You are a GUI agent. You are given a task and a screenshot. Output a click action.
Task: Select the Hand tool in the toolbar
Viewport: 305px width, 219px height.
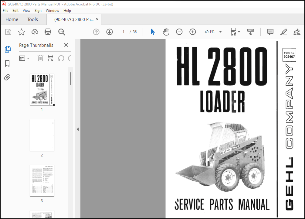166,32
